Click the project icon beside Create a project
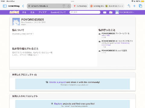This screenshot has height=108, width=145. pyautogui.click(x=47, y=82)
